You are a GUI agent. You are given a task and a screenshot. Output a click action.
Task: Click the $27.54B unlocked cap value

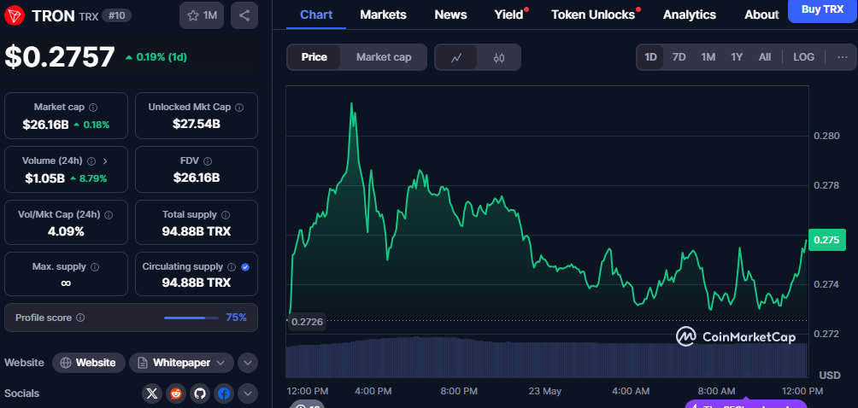[x=197, y=124]
